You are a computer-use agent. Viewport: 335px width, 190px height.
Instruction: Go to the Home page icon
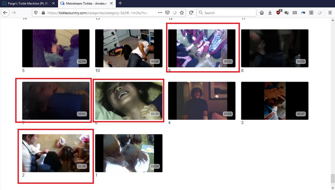point(262,13)
